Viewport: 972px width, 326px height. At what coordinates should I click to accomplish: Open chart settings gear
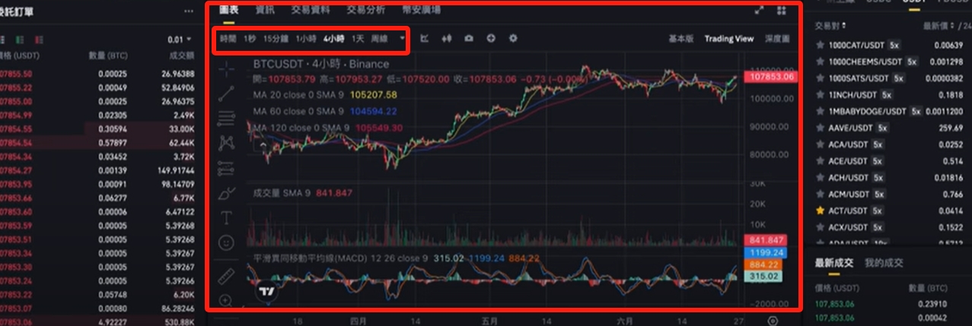[513, 38]
